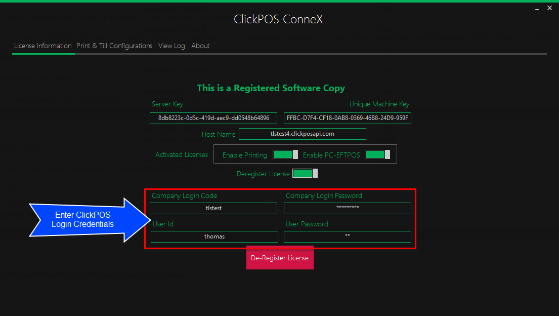Click the 'Server Key' label
This screenshot has height=316, width=559.
(167, 104)
